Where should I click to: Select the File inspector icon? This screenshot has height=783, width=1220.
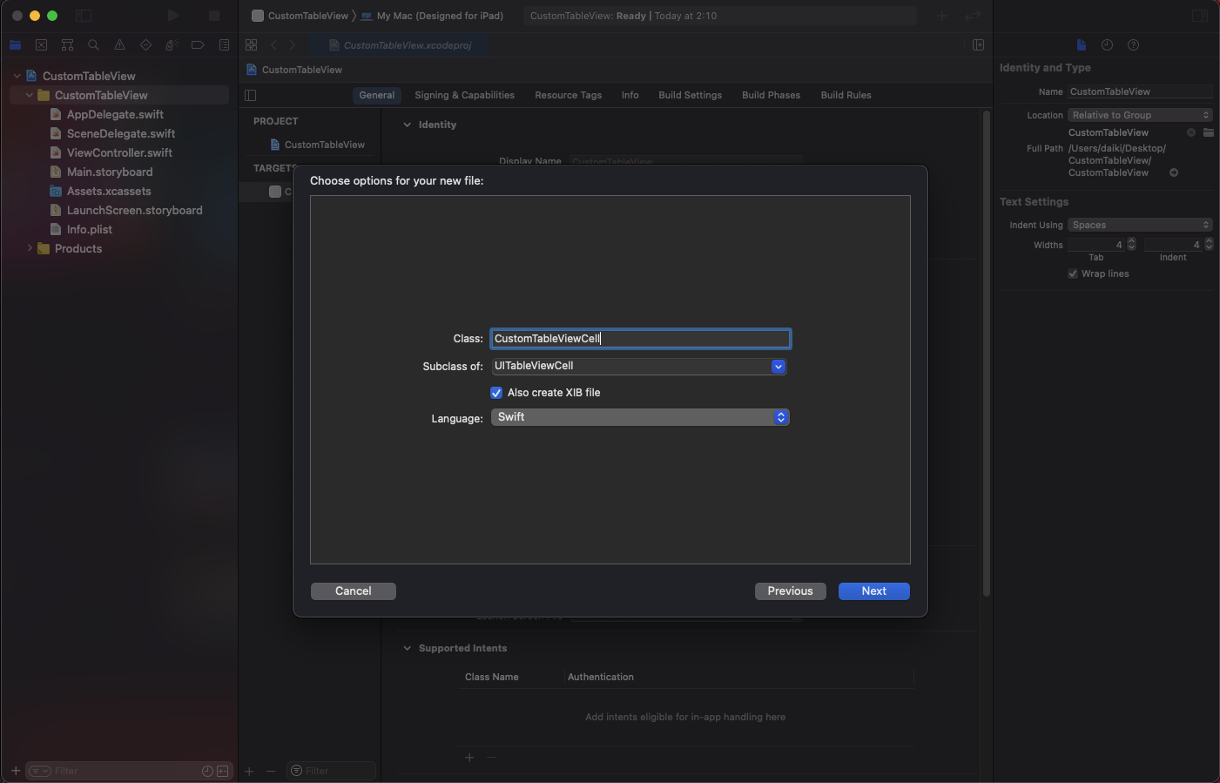tap(1081, 45)
